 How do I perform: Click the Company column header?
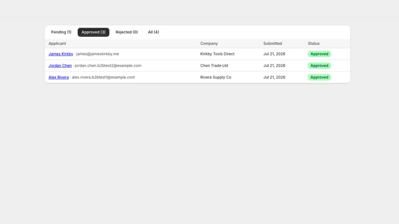[x=209, y=43]
